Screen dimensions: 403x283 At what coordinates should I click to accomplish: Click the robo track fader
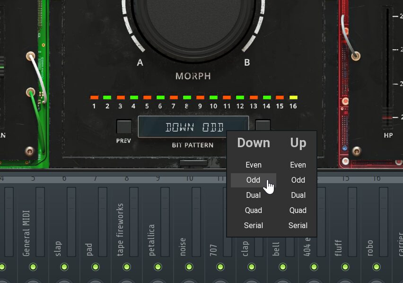384,222
